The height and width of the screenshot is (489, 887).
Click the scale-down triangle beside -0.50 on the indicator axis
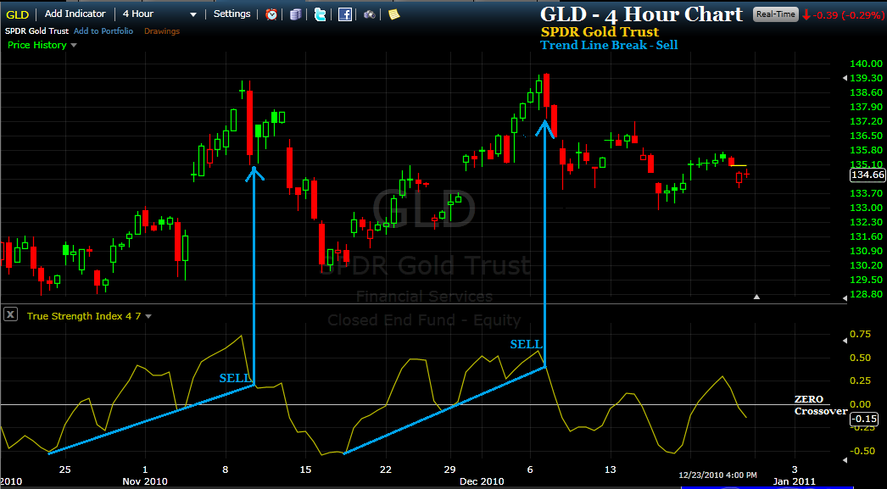(x=846, y=460)
